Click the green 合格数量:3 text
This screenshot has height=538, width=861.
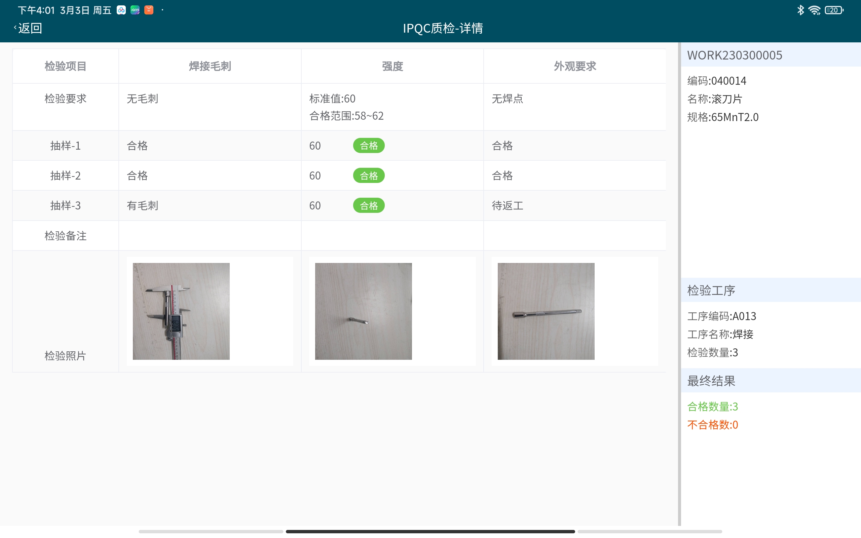[x=713, y=406]
